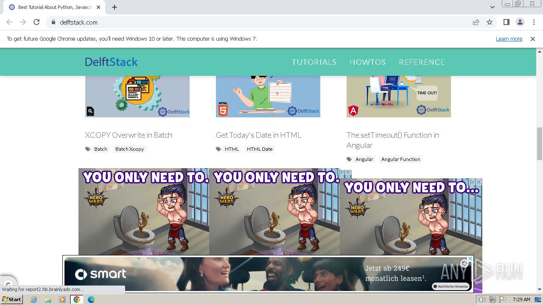Click the Angular Function tag
This screenshot has width=543, height=305.
[x=400, y=159]
